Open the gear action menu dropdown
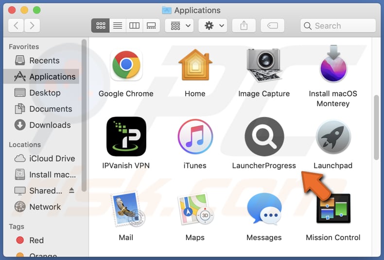 [213, 25]
